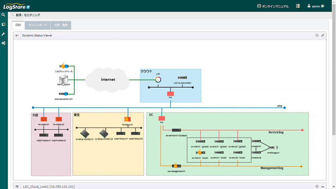Viewport: 336px width, 189px height.
Task: Open the gears settings icon in sidebar
Action: [x=3, y=43]
